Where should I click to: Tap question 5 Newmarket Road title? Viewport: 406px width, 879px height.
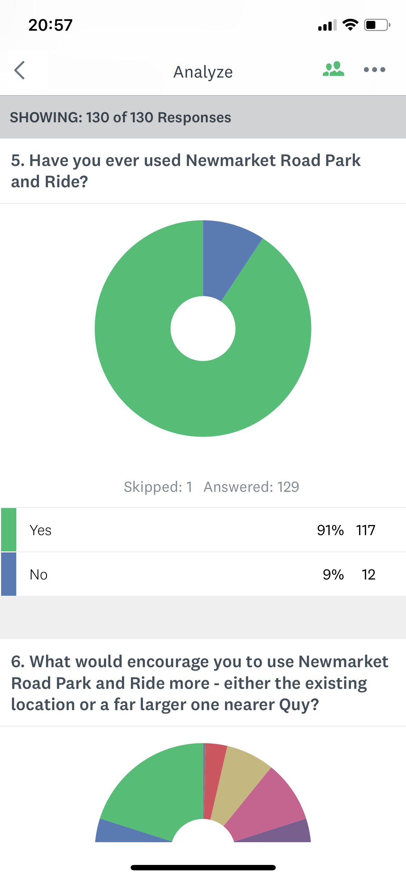click(x=185, y=171)
